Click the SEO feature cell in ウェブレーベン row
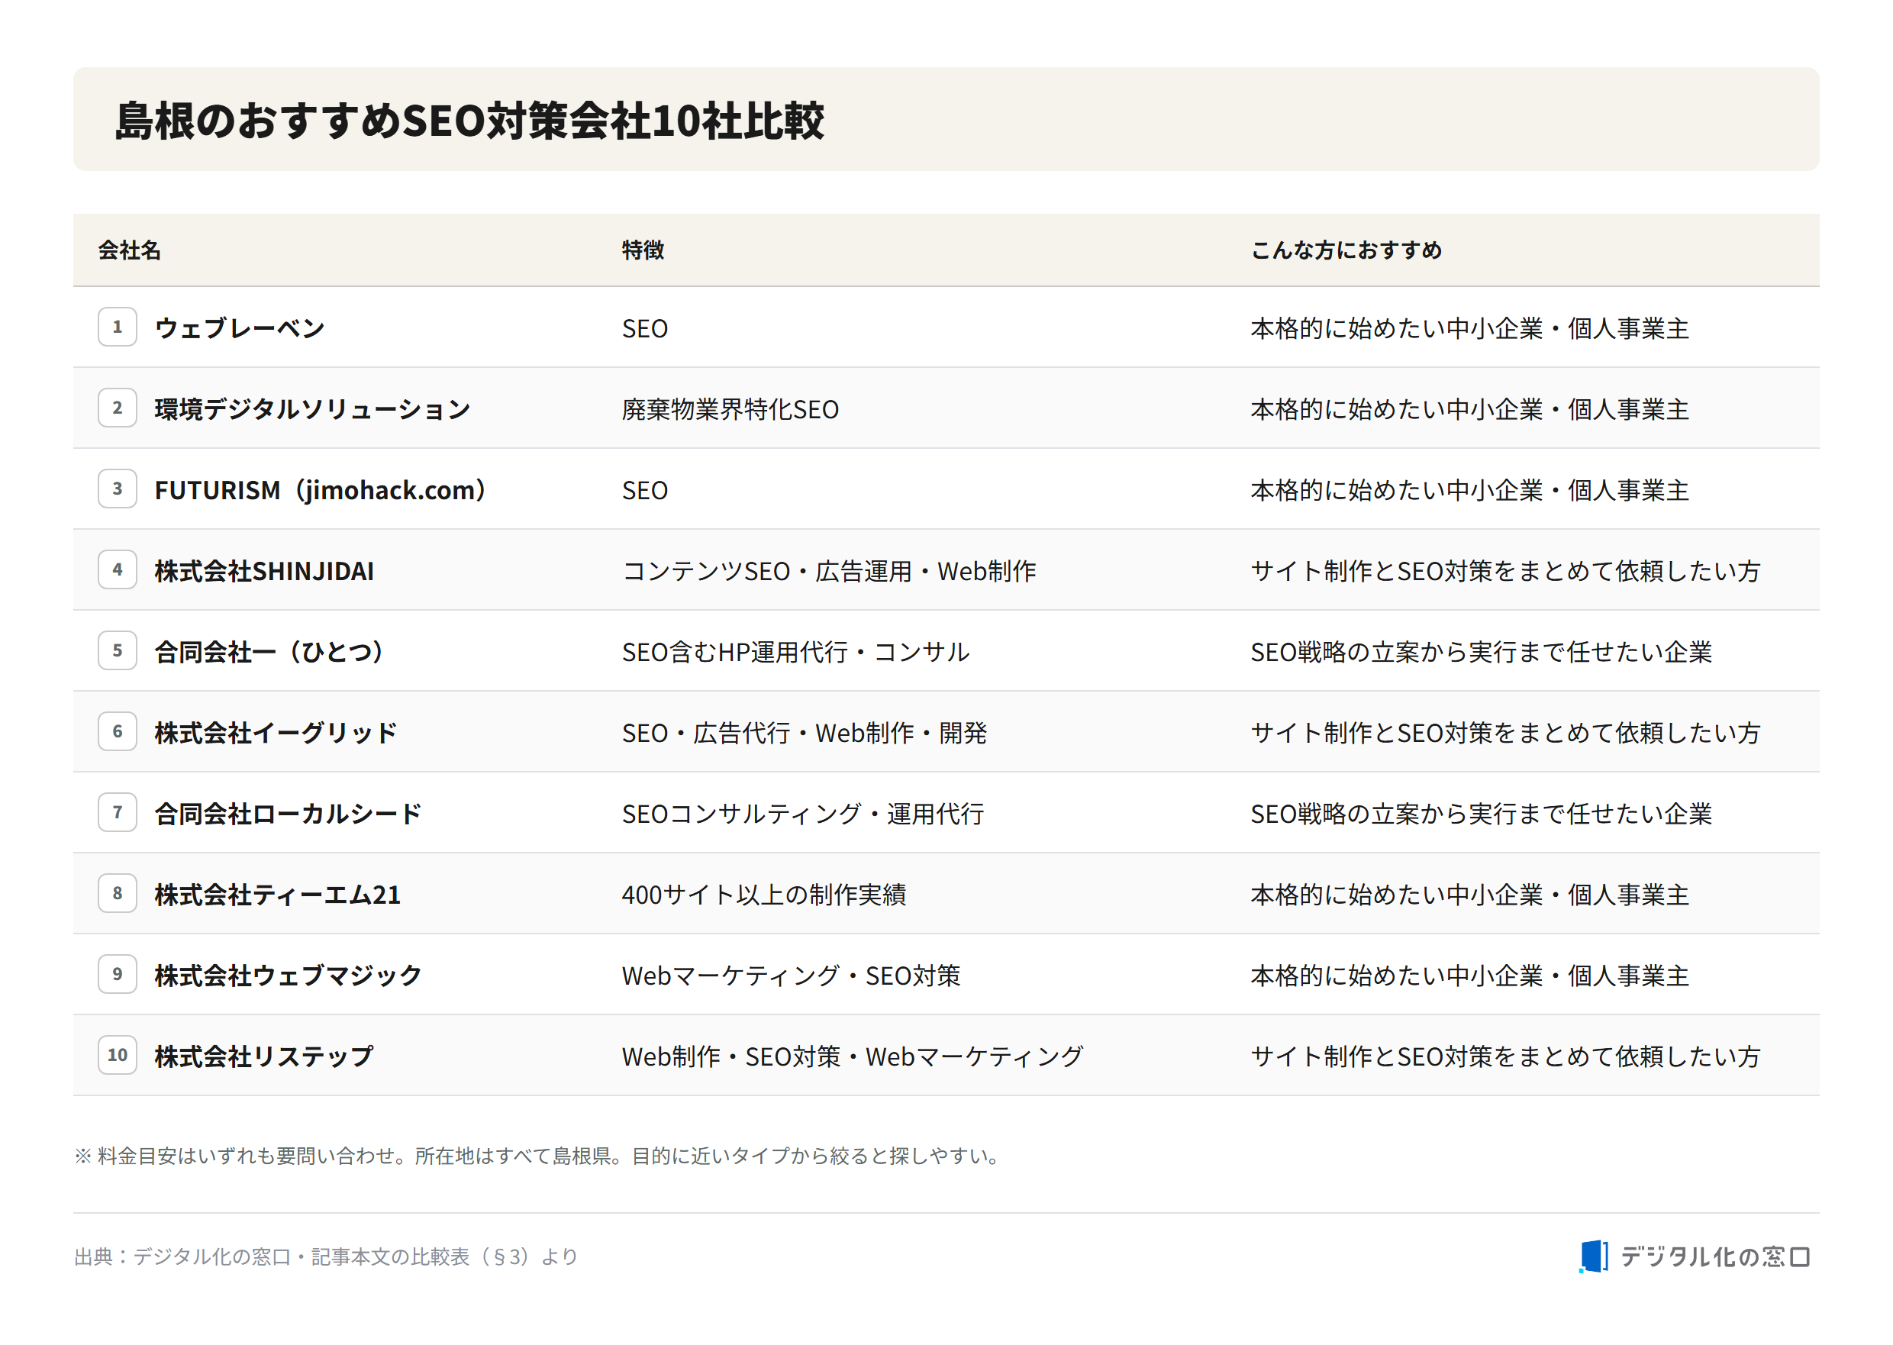Screen dimensions: 1893x1345 (645, 329)
